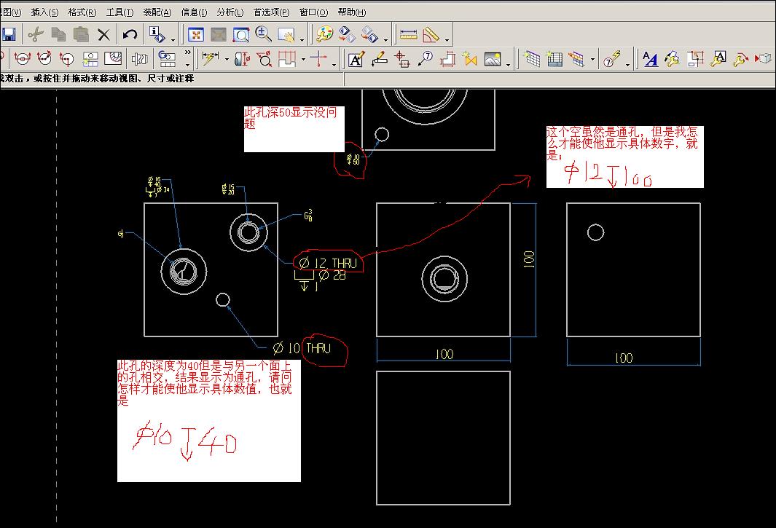Viewport: 776px width, 528px height.
Task: Select the bolt circle centerline icon
Action: point(44,59)
